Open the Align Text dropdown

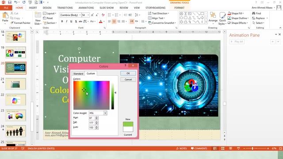[157, 18]
